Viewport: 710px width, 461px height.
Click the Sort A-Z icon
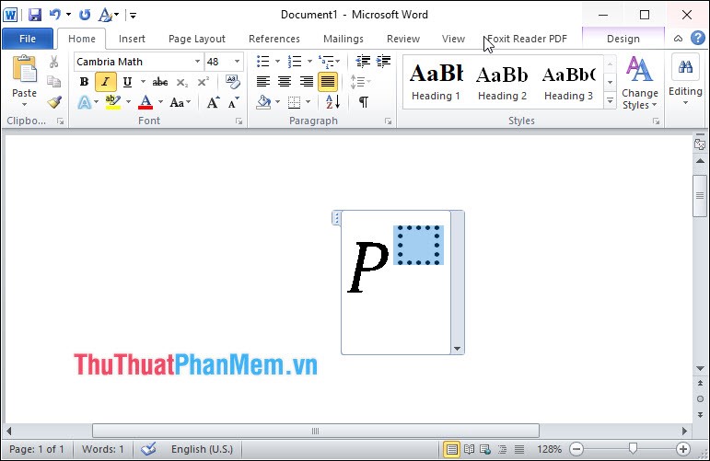[x=332, y=102]
